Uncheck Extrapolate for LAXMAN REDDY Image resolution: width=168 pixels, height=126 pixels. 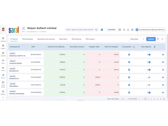coord(129,62)
